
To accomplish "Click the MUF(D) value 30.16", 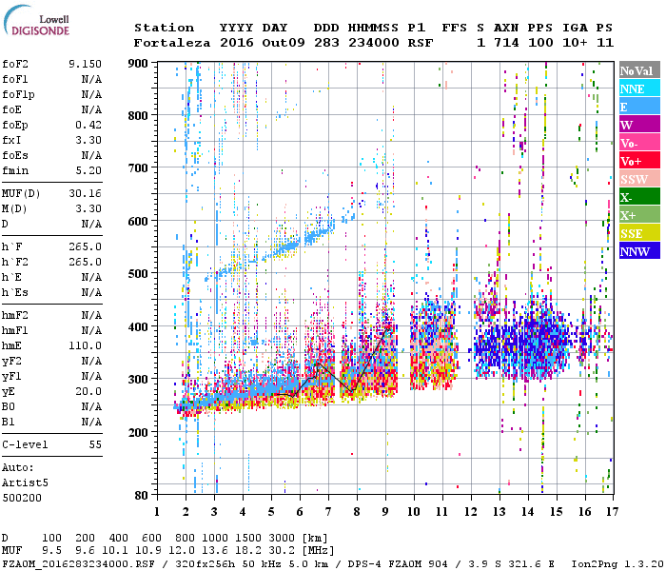I will tap(85, 194).
